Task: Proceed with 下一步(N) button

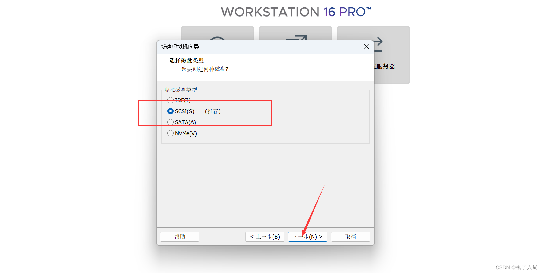Action: [x=308, y=237]
